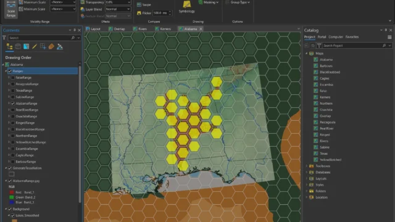Select List By Selection icon
The width and height of the screenshot is (395, 222).
pos(26,47)
